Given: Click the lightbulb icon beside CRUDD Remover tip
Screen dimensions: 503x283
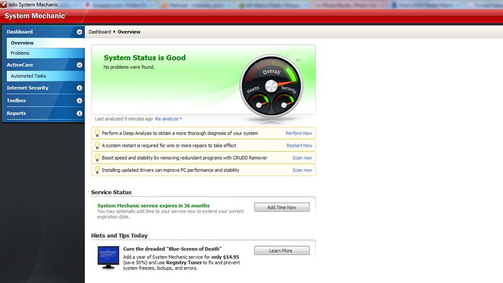Looking at the screenshot, I should point(97,158).
